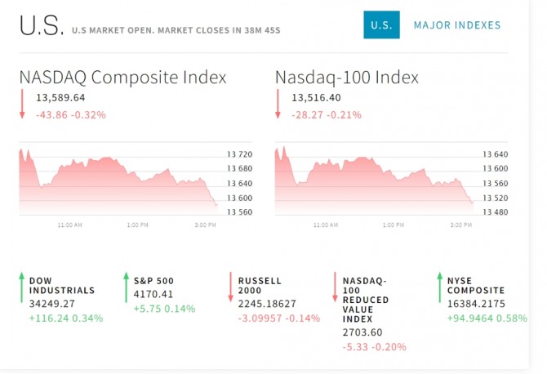Open the NYSE Composite index link
The width and height of the screenshot is (547, 374).
475,285
